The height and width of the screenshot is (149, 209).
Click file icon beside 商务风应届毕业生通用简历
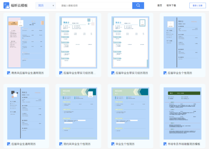9,73
